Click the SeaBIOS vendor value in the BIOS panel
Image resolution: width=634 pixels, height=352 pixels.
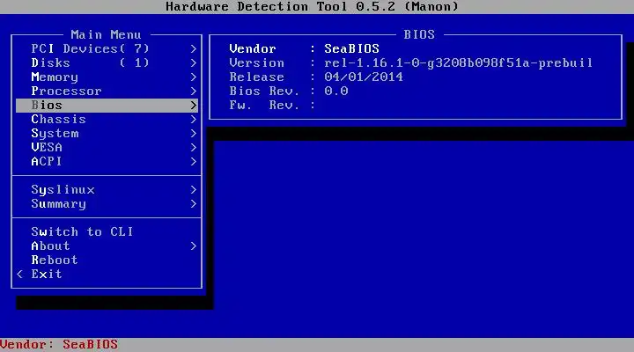tap(351, 49)
